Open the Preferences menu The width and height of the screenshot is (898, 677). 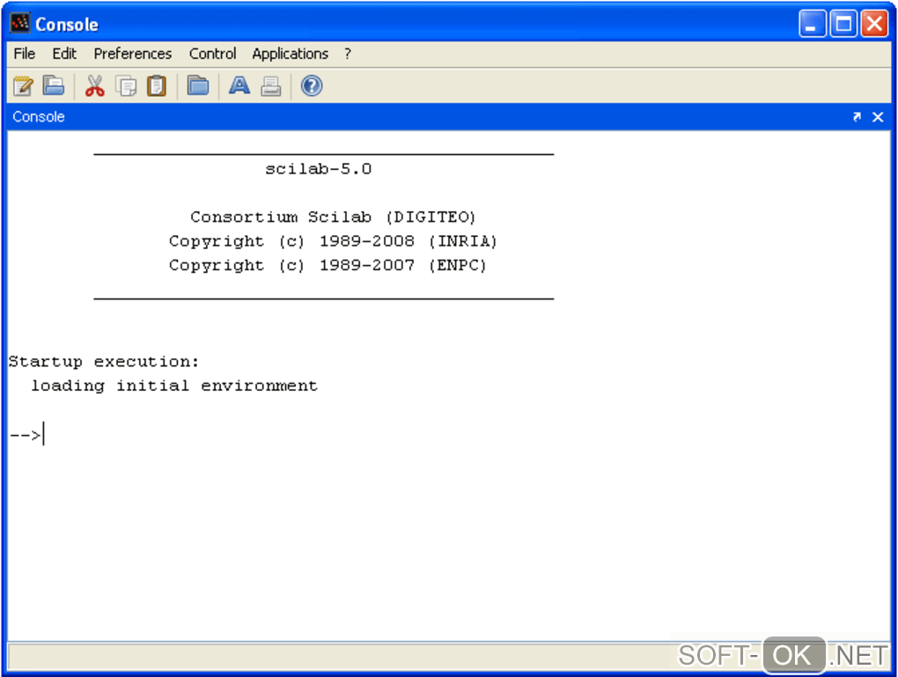[x=133, y=54]
